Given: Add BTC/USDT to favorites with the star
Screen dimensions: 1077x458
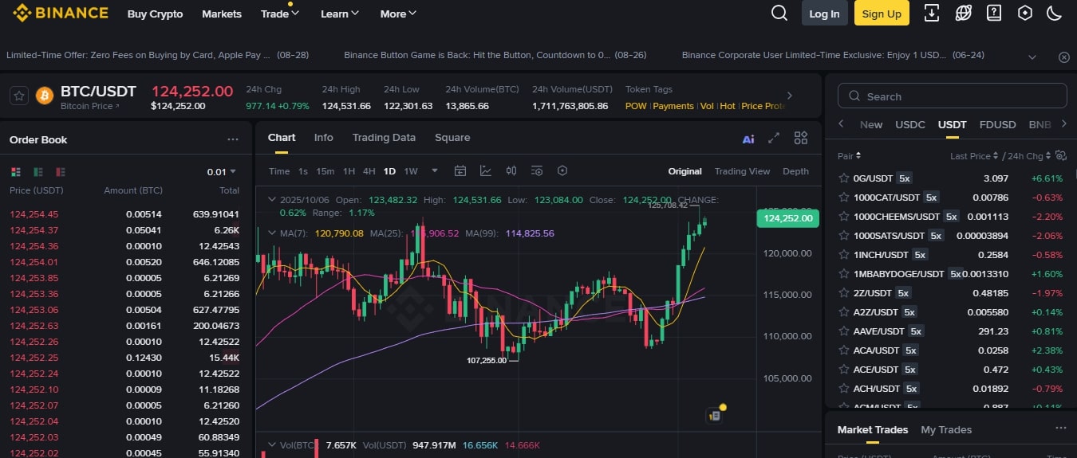Looking at the screenshot, I should point(19,96).
